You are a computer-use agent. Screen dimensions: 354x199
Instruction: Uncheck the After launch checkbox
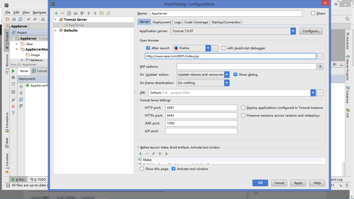(x=148, y=48)
